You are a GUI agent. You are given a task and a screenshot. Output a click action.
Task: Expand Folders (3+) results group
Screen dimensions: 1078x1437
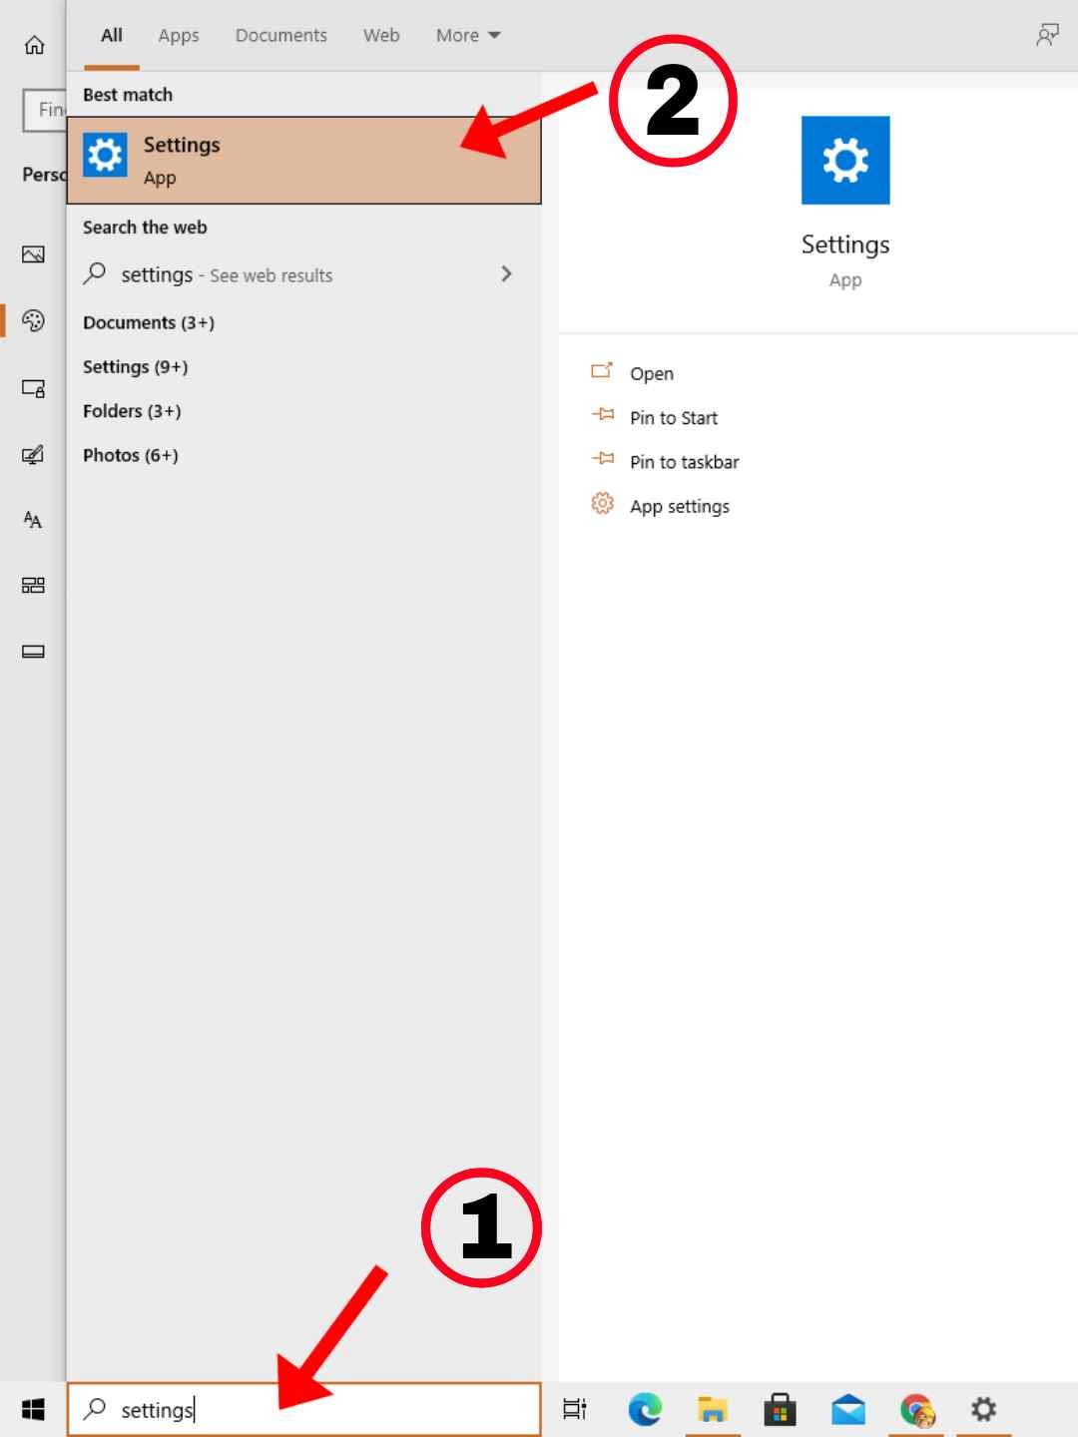[132, 410]
